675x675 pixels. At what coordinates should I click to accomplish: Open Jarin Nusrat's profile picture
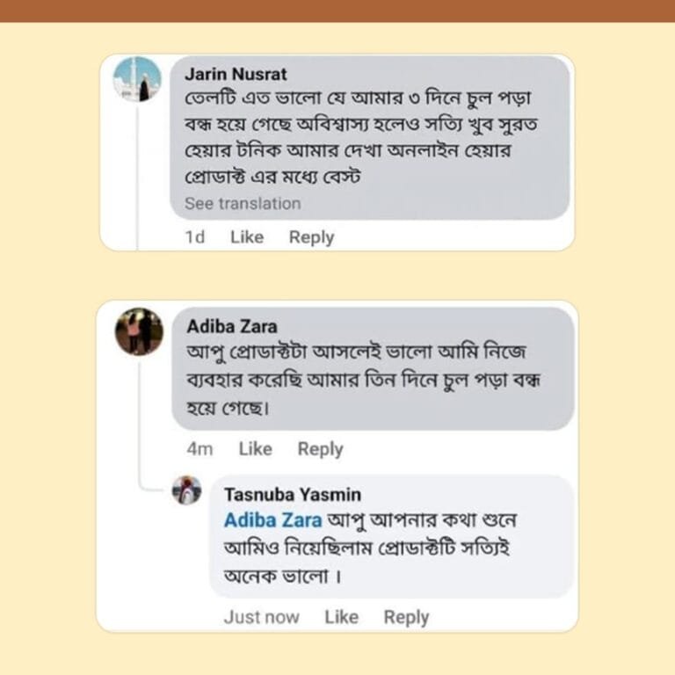click(x=138, y=79)
